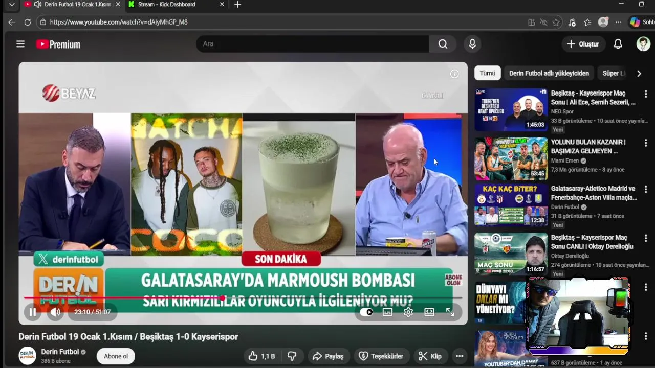Open Derin Futbol channel avatar
The width and height of the screenshot is (655, 368).
(28, 356)
